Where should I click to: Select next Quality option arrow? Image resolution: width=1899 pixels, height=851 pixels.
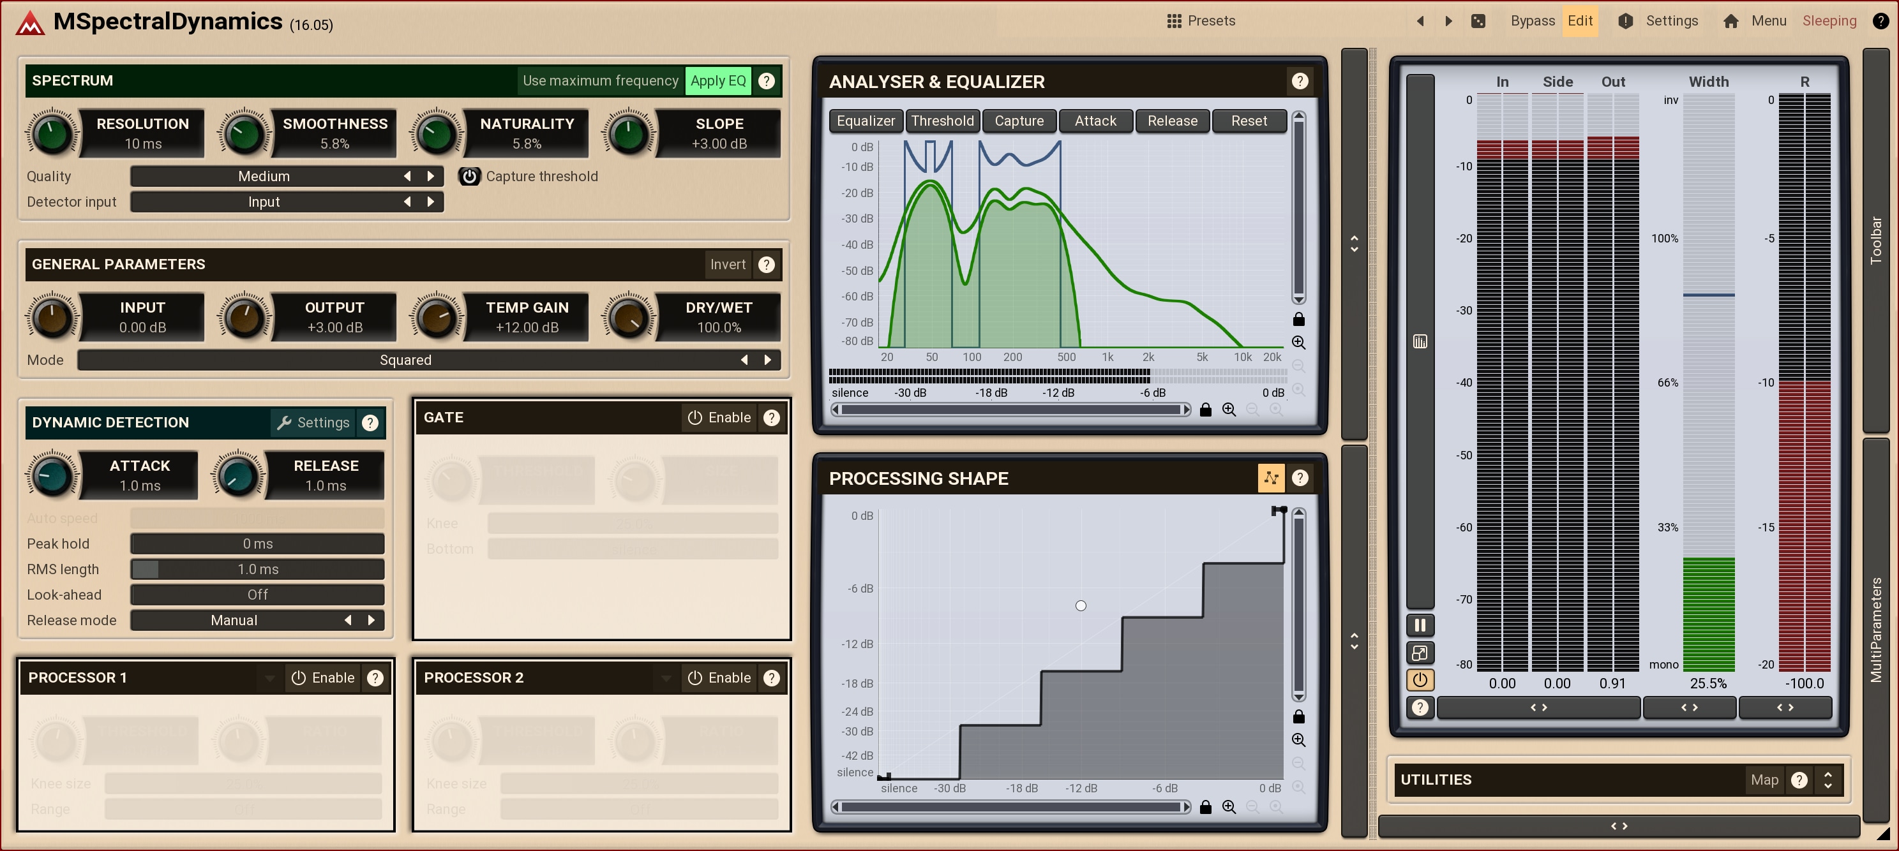coord(432,177)
